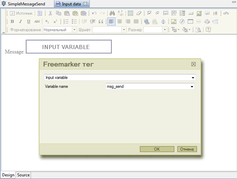The height and width of the screenshot is (179, 237).
Task: Insert a selection list form element
Action: point(182,13)
